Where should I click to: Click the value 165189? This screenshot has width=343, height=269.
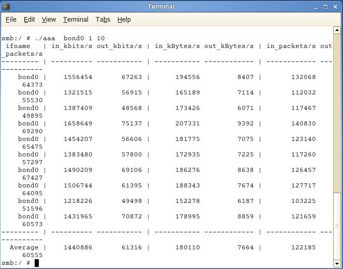(187, 92)
